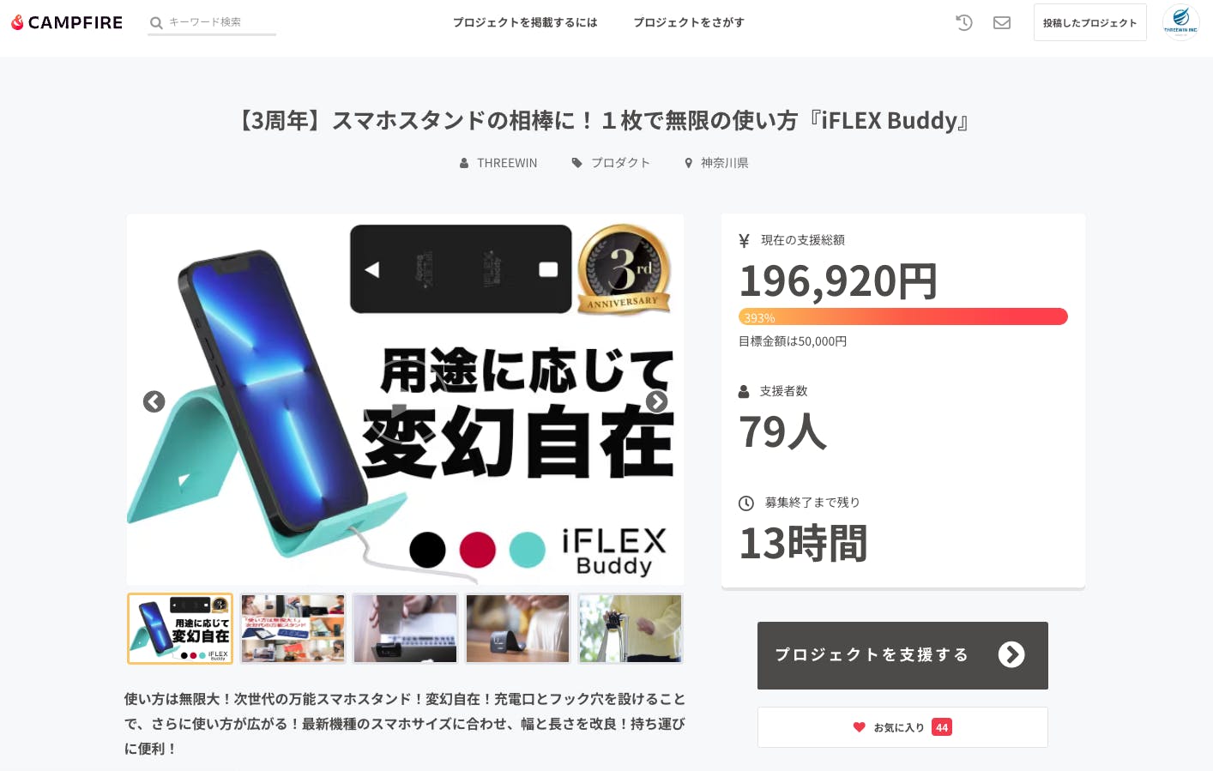Select the laptop keyboard thumbnail
The height and width of the screenshot is (771, 1213).
coord(405,629)
